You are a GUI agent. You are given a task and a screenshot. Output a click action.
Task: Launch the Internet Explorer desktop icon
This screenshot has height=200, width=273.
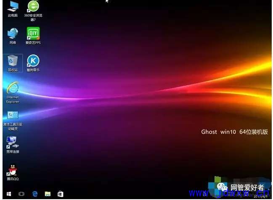[13, 88]
